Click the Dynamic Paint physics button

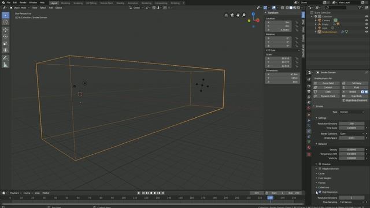(327, 96)
